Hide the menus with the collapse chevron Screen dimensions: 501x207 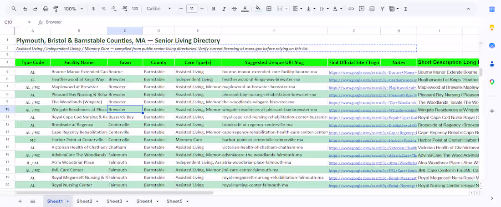(x=468, y=9)
